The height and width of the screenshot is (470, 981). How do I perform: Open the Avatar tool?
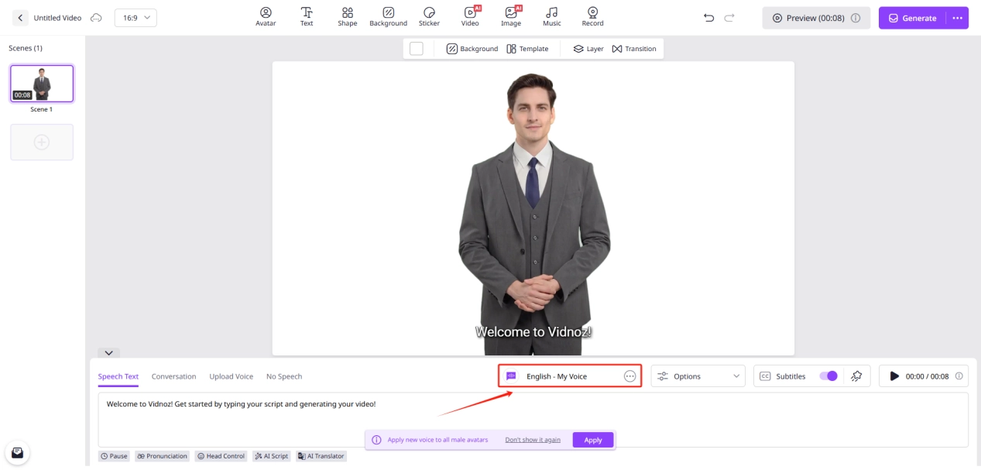point(266,16)
